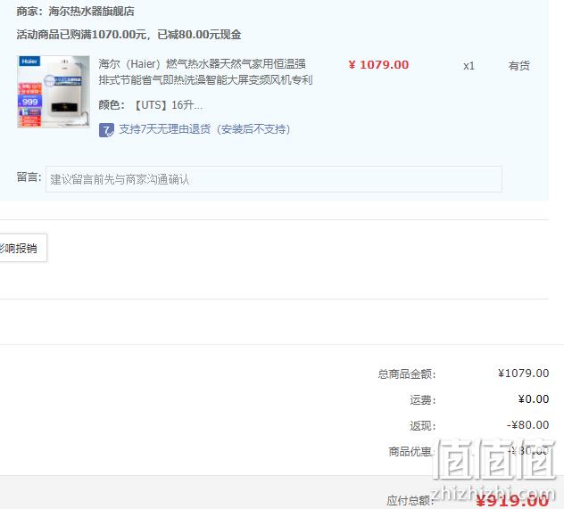This screenshot has width=564, height=509.
Task: Click the payable total ¥919.00
Action: point(512,500)
